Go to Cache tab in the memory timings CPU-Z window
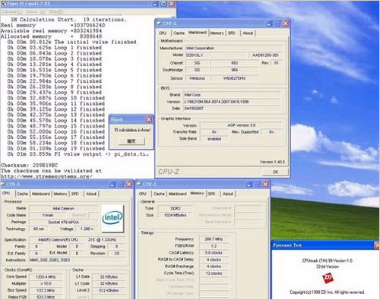The height and width of the screenshot is (300, 380). pyautogui.click(x=159, y=194)
